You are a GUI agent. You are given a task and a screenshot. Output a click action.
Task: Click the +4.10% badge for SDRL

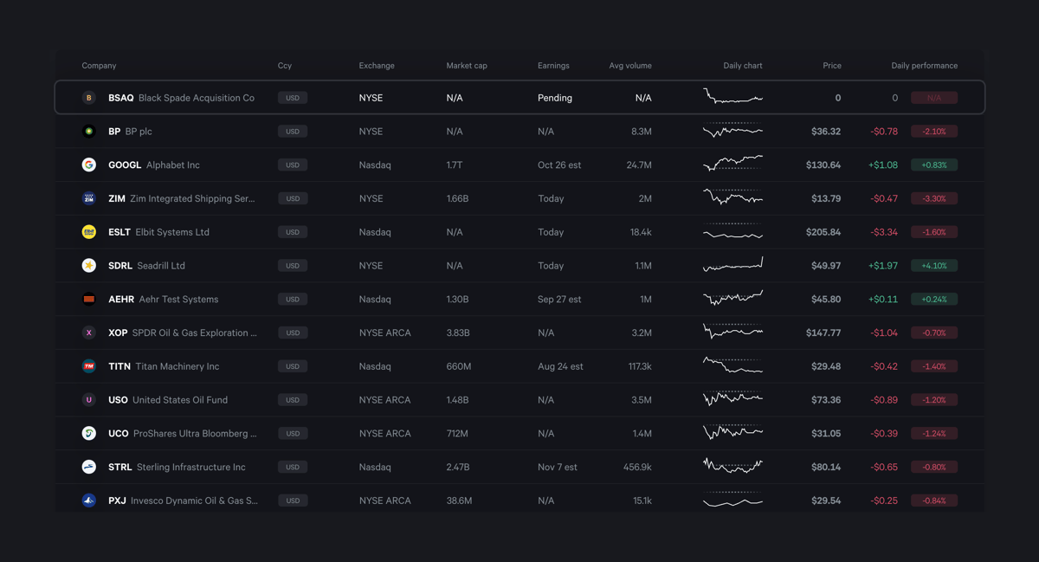coord(935,265)
